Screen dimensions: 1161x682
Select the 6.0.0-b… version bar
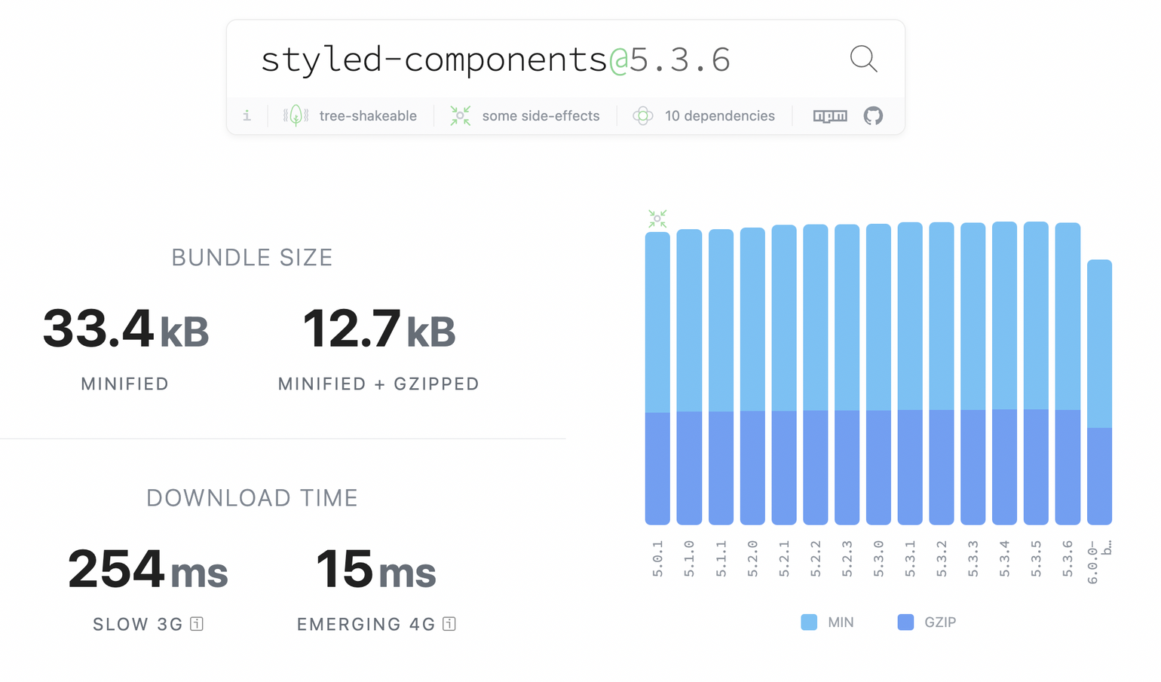1100,392
